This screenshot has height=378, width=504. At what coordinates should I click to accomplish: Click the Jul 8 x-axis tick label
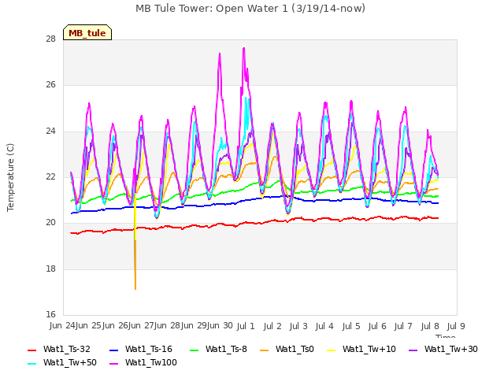pyautogui.click(x=430, y=326)
